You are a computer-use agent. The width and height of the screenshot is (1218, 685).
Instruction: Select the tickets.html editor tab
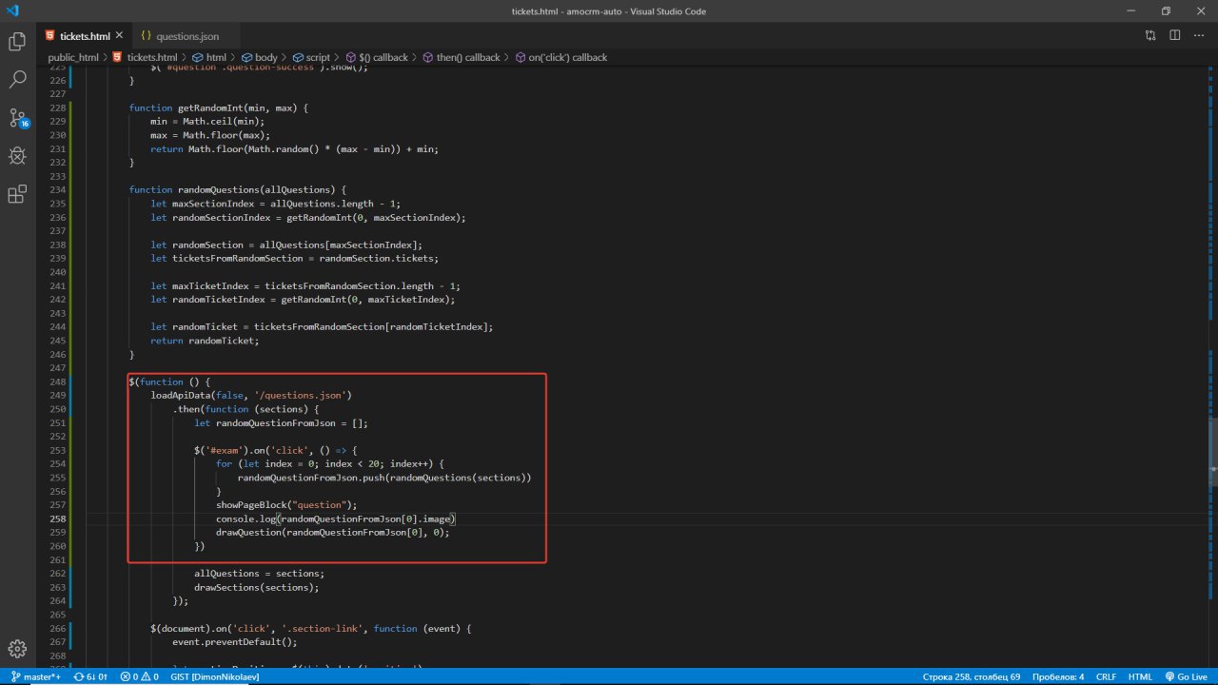point(84,36)
